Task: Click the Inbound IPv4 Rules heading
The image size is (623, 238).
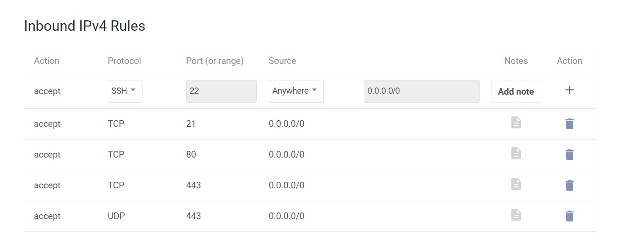Action: [85, 26]
